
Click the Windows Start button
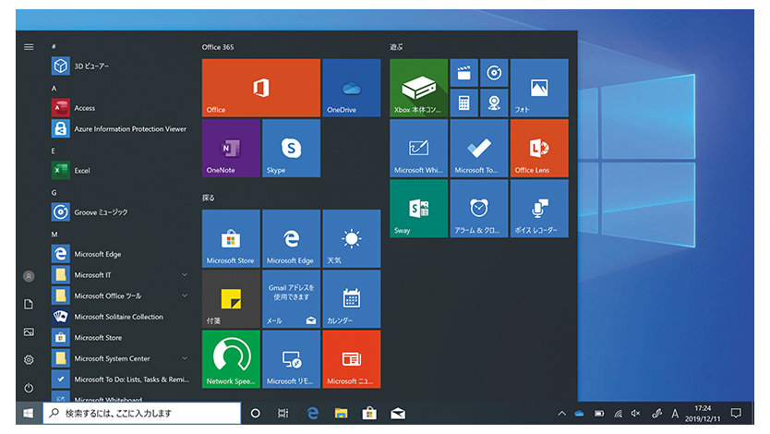point(29,414)
